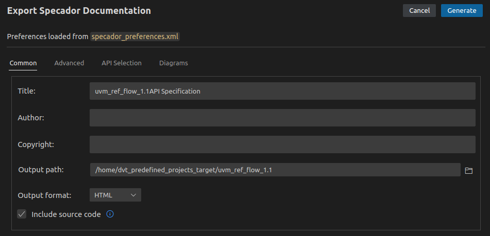The width and height of the screenshot is (490, 236).
Task: Toggle the Include source code checkbox
Action: click(x=22, y=214)
